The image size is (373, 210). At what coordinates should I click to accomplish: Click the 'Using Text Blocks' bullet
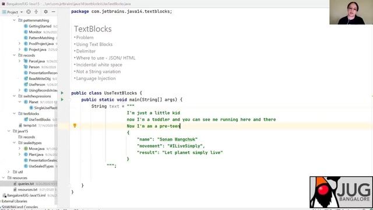click(x=94, y=44)
